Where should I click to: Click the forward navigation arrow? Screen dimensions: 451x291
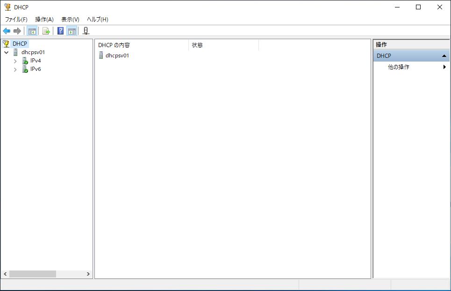(x=17, y=30)
